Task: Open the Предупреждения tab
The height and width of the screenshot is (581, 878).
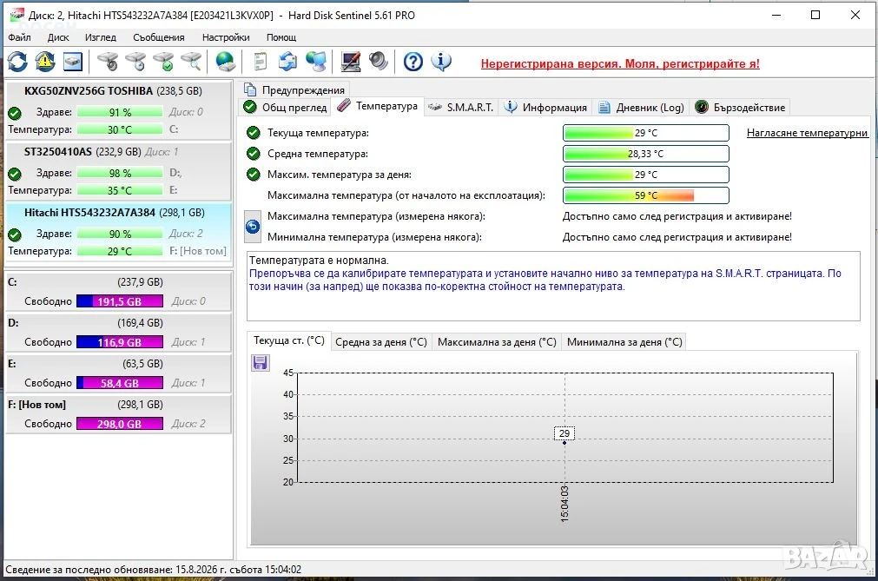Action: pyautogui.click(x=295, y=89)
